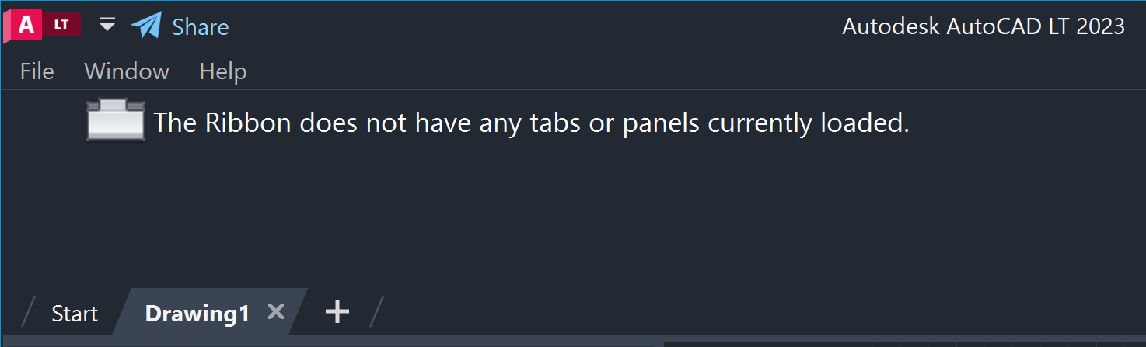
Task: Click the slash divider left of Start tab
Action: 29,312
